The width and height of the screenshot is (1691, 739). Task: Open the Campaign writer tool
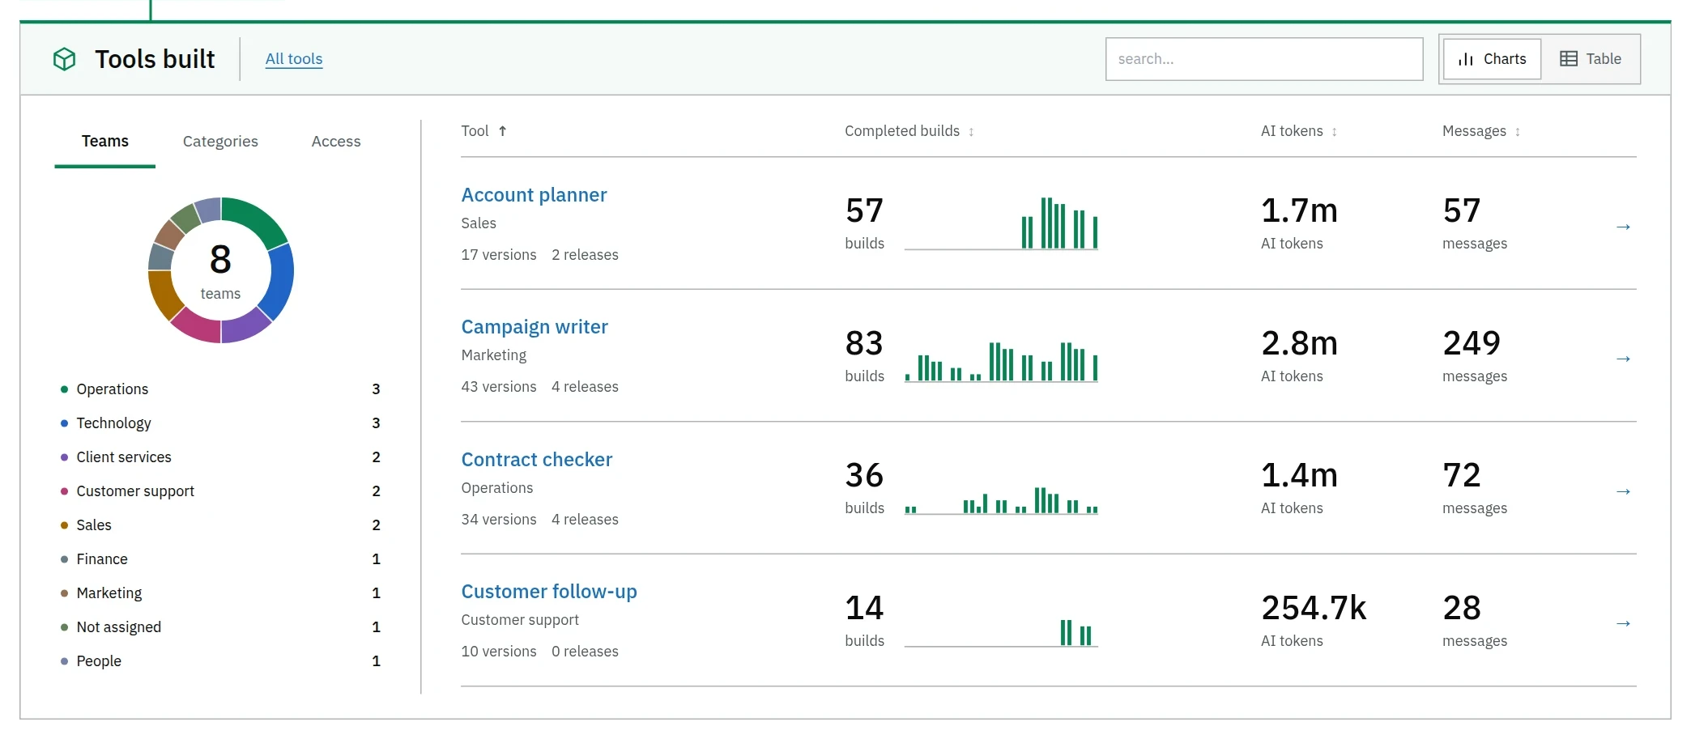[x=535, y=327]
